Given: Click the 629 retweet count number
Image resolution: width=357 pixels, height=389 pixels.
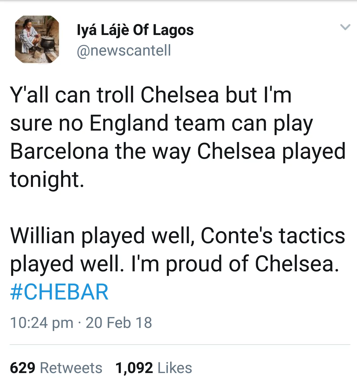Looking at the screenshot, I should (x=23, y=368).
